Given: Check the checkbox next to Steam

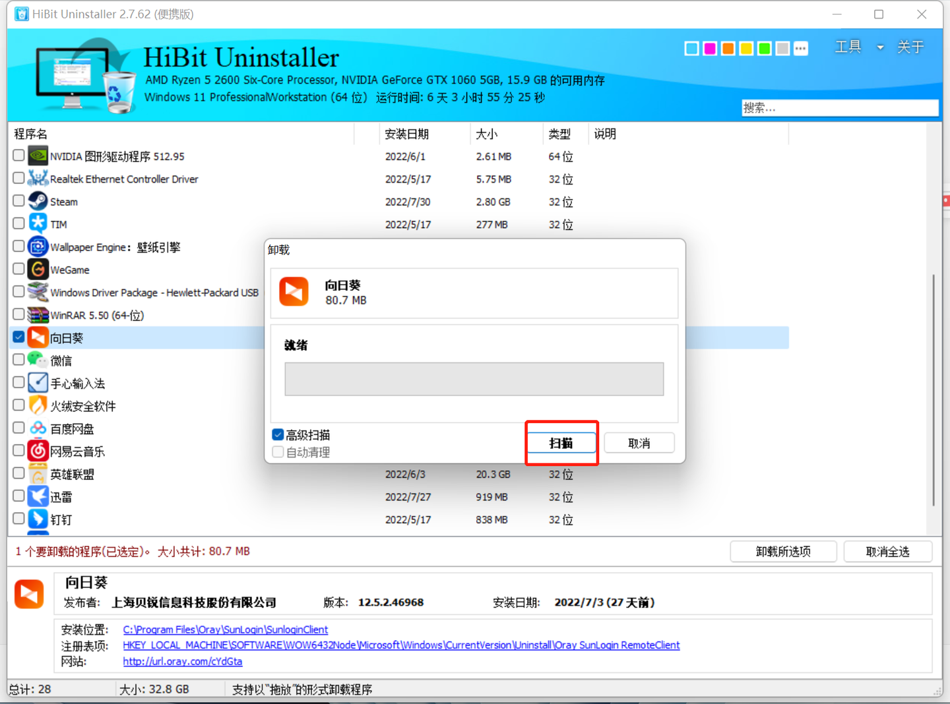Looking at the screenshot, I should (18, 200).
